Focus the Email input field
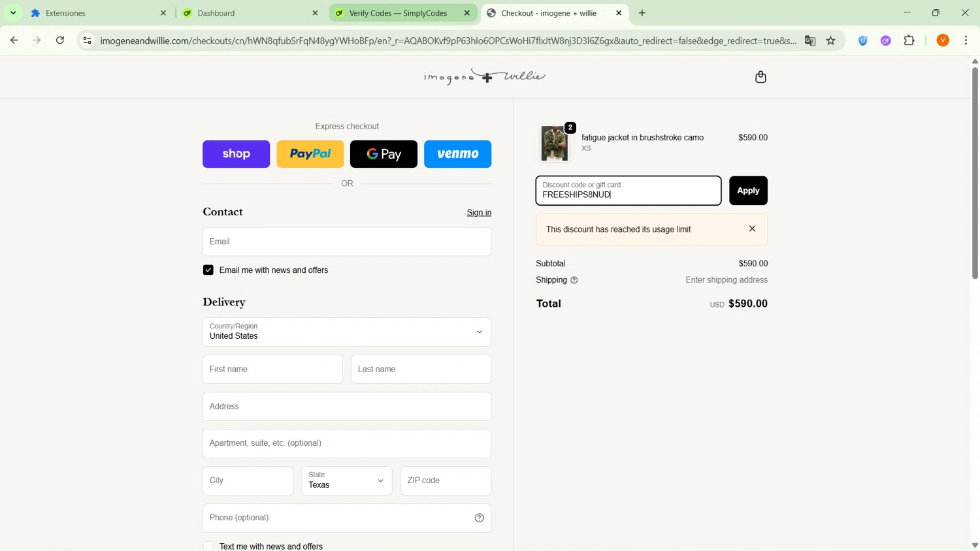980x551 pixels. (347, 242)
